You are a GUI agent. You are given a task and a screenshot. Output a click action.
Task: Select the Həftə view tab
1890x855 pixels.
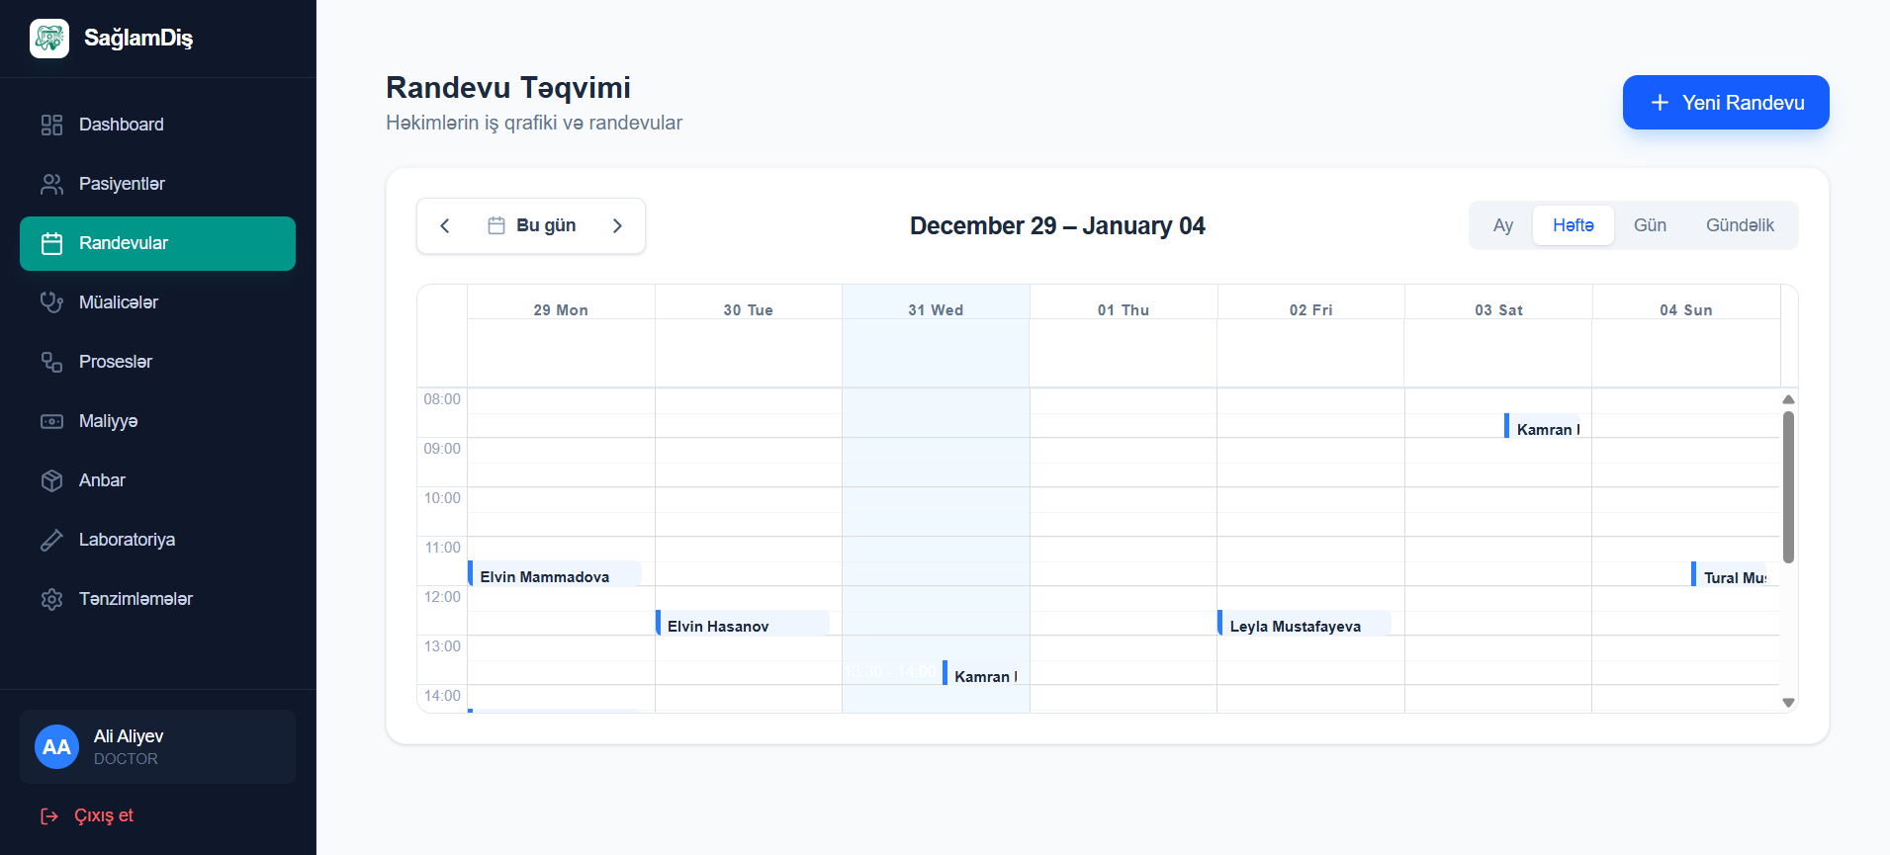tap(1573, 225)
